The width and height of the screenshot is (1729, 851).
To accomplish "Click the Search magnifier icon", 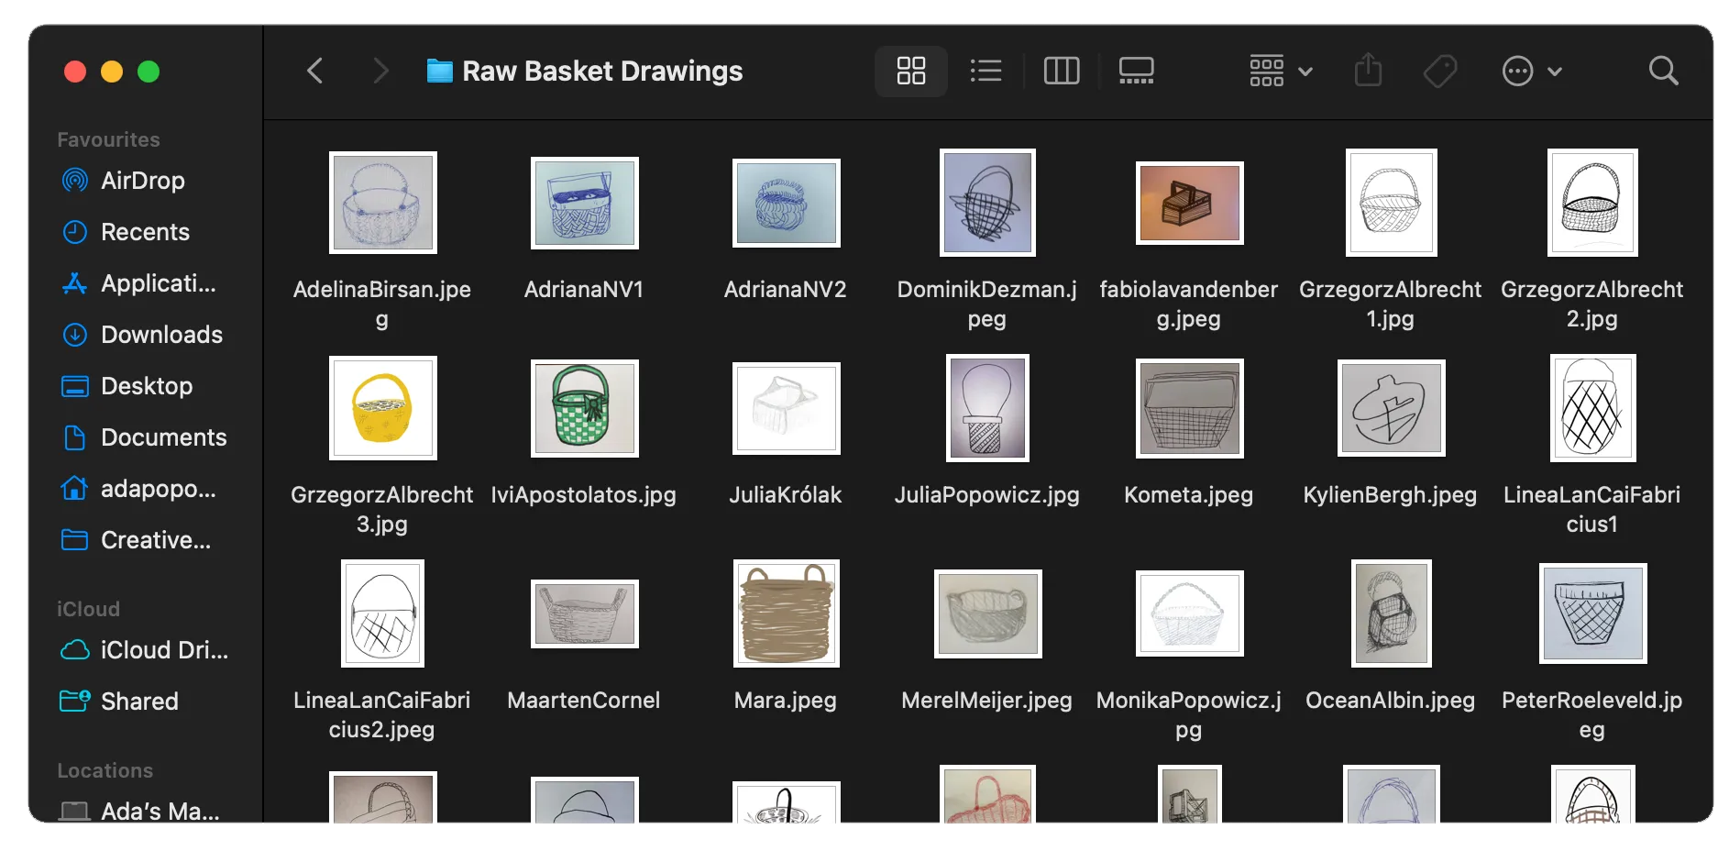I will click(1663, 71).
